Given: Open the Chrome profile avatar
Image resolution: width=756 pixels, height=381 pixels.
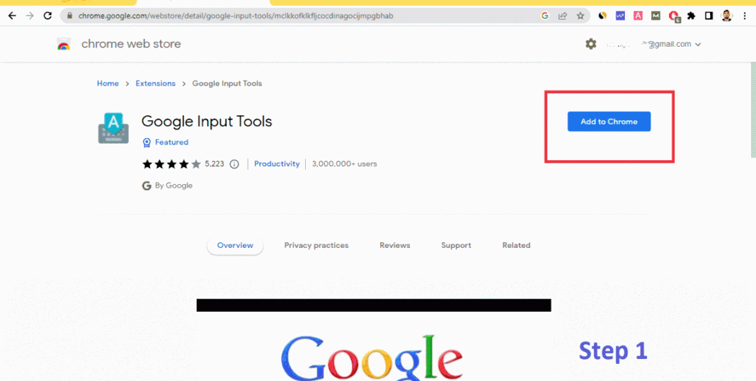Looking at the screenshot, I should (x=726, y=16).
